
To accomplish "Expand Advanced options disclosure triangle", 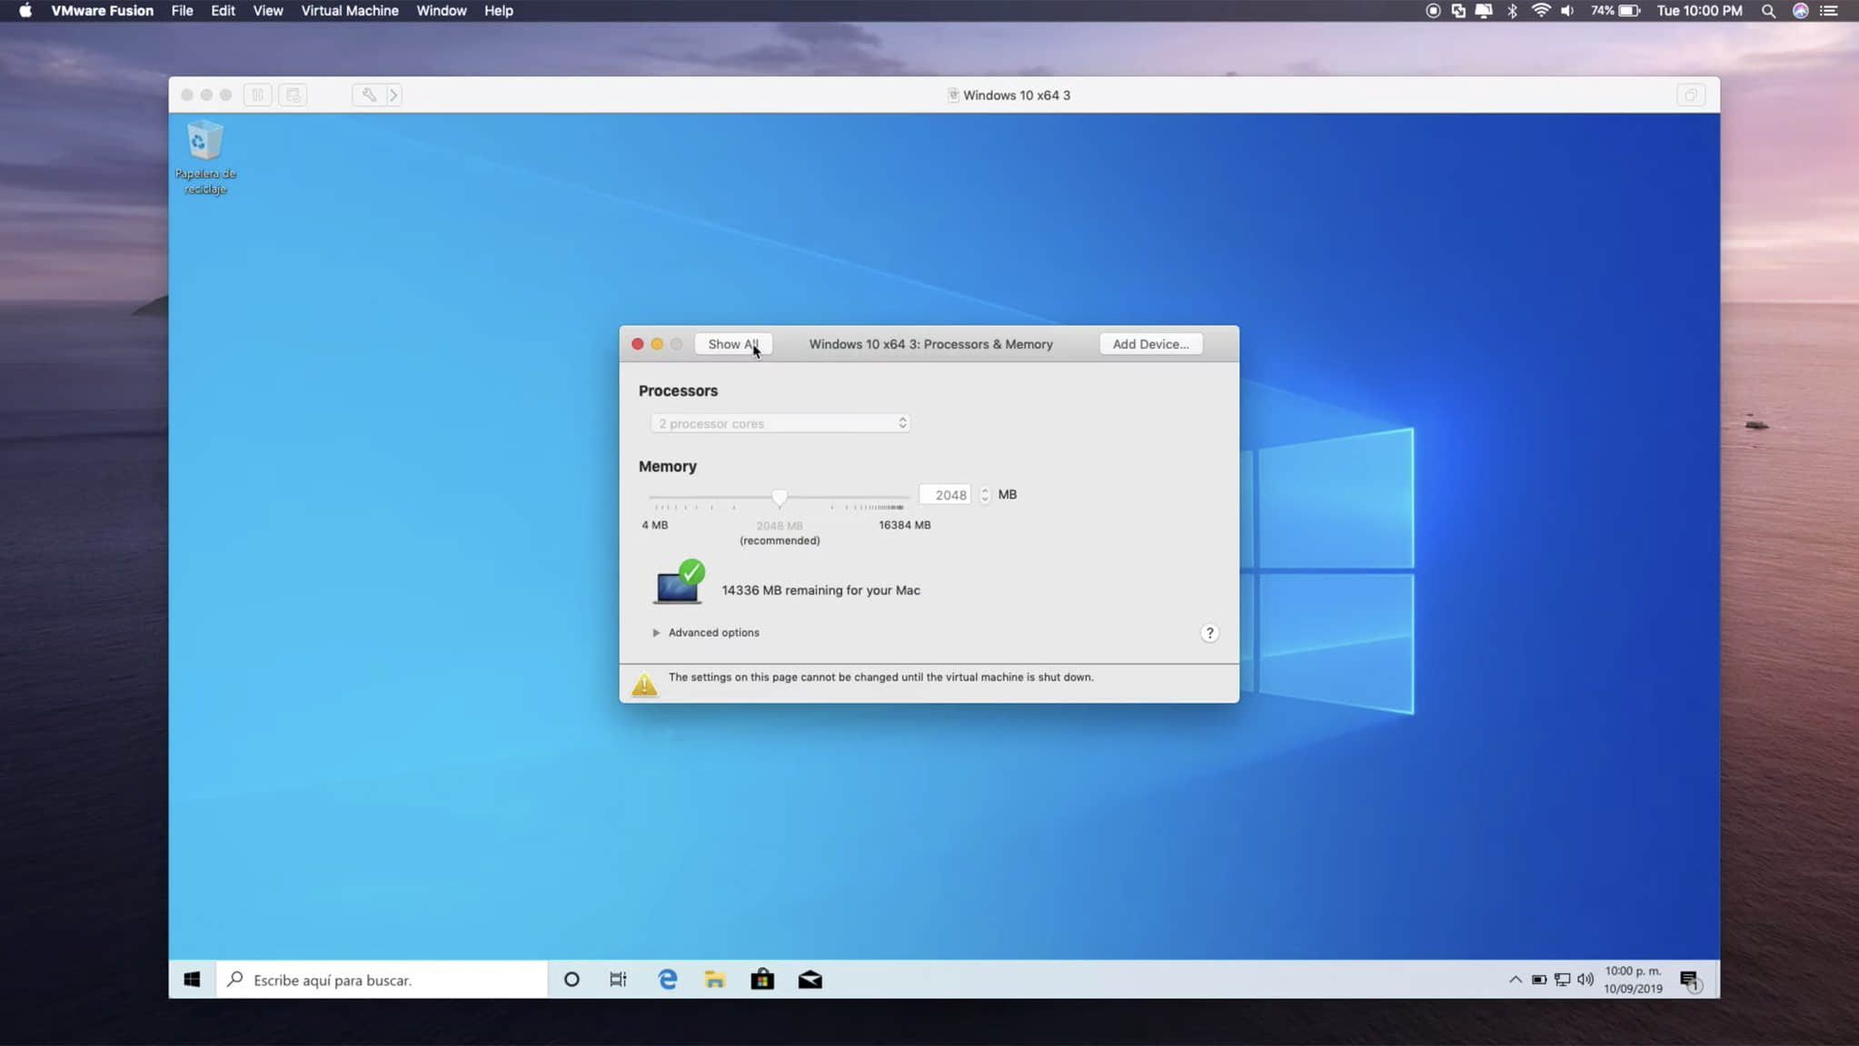I will [656, 633].
